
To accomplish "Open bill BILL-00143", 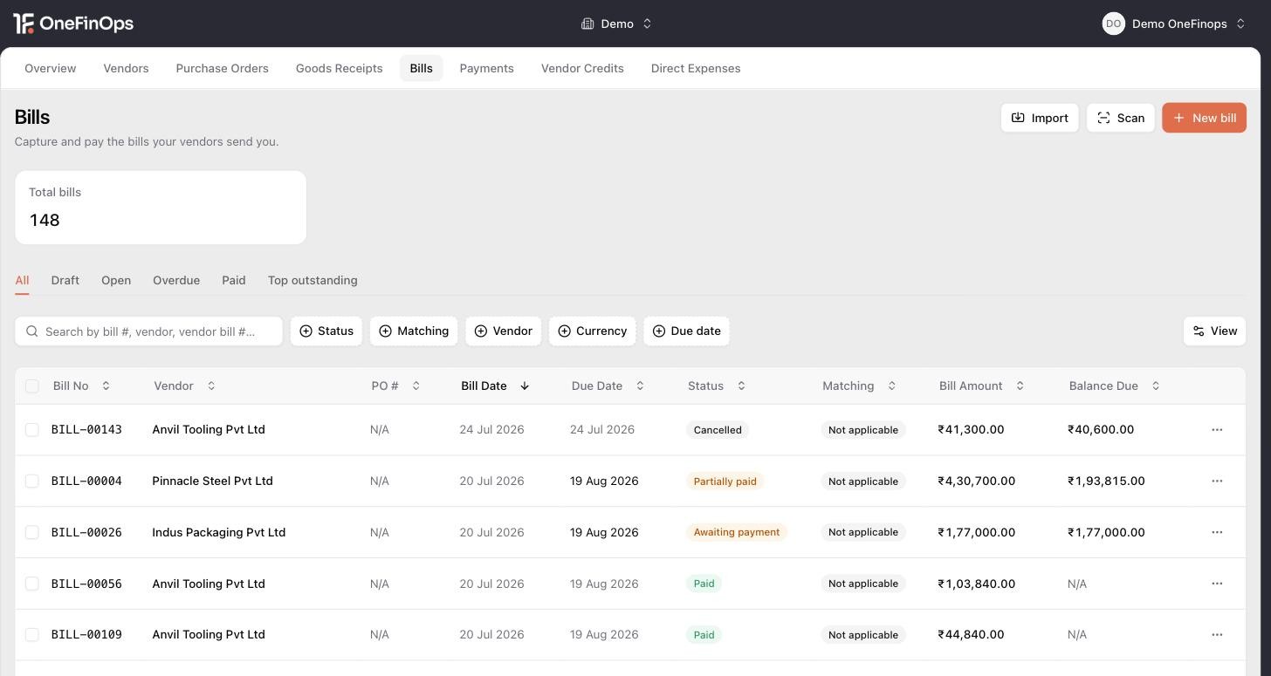I will [86, 430].
